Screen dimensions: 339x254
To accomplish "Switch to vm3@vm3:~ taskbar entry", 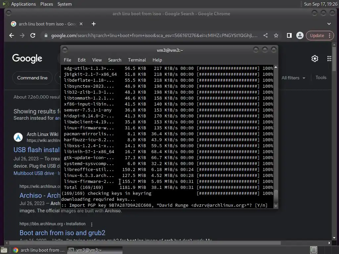I will (95, 250).
